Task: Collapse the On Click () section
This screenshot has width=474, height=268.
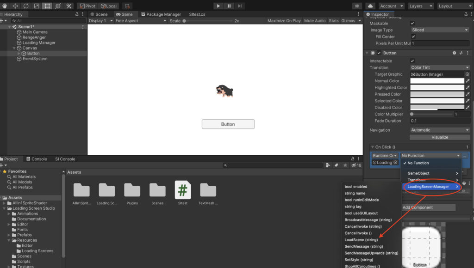Action: tap(373, 147)
